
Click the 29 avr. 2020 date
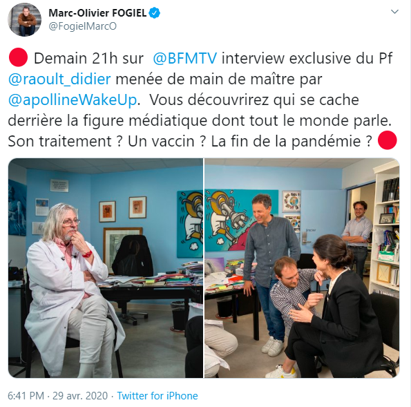pyautogui.click(x=80, y=396)
